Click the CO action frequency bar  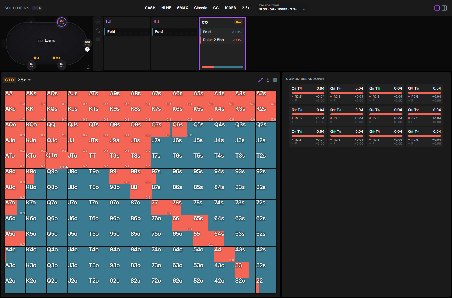[222, 67]
